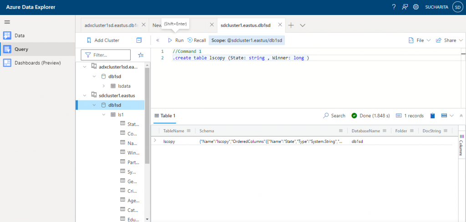Expand the File dropdown menu
Viewport: 466px width, 222px height.
(420, 40)
